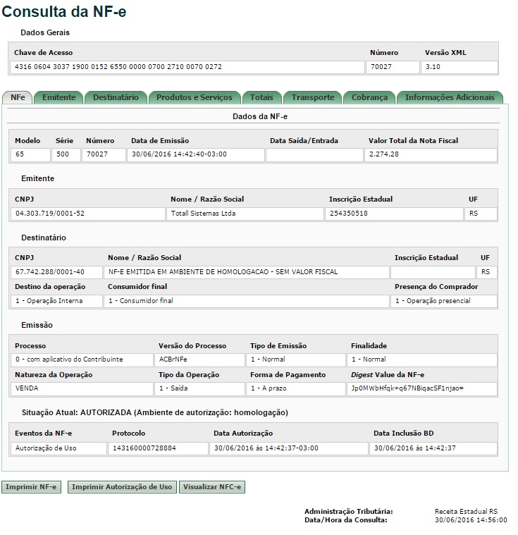
Task: Open the Destinatário tab
Action: point(116,97)
